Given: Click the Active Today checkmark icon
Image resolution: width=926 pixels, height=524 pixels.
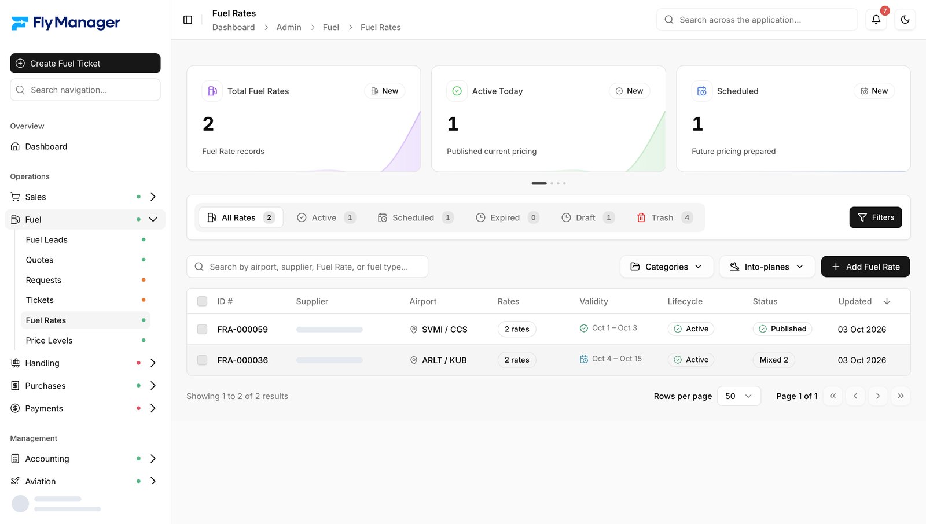Looking at the screenshot, I should tap(457, 91).
